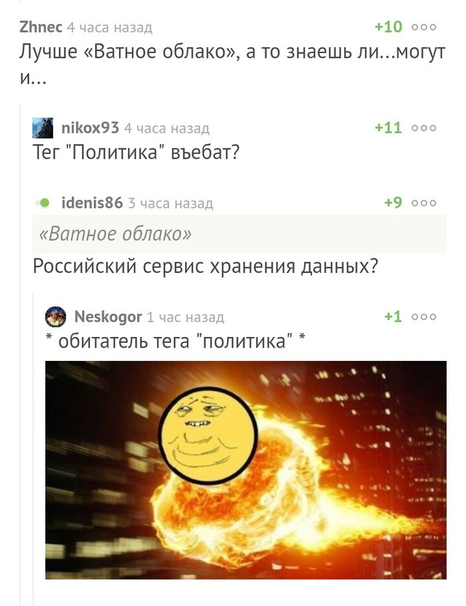
Task: Click the +11 rating on nikox93's comment
Action: pyautogui.click(x=389, y=128)
